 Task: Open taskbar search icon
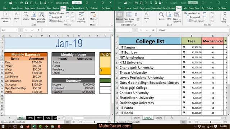9,126
